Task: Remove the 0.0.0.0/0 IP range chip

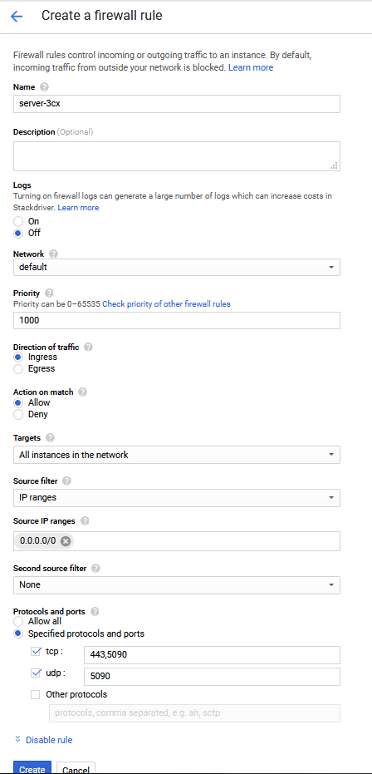Action: click(x=66, y=541)
